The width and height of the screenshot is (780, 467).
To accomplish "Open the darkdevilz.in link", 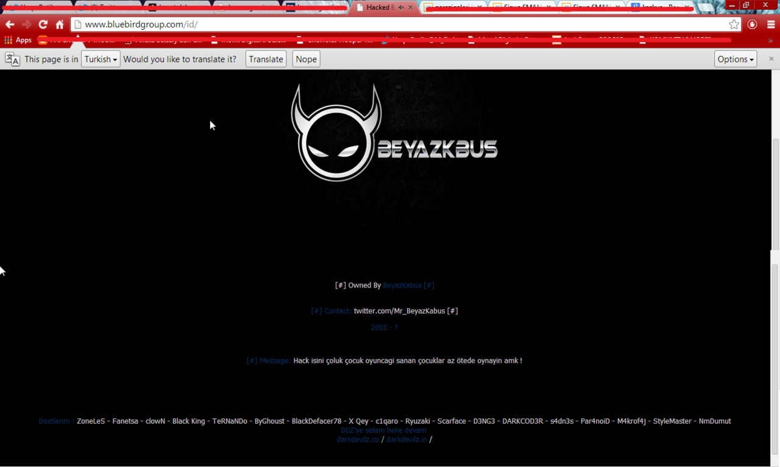I will (x=406, y=439).
